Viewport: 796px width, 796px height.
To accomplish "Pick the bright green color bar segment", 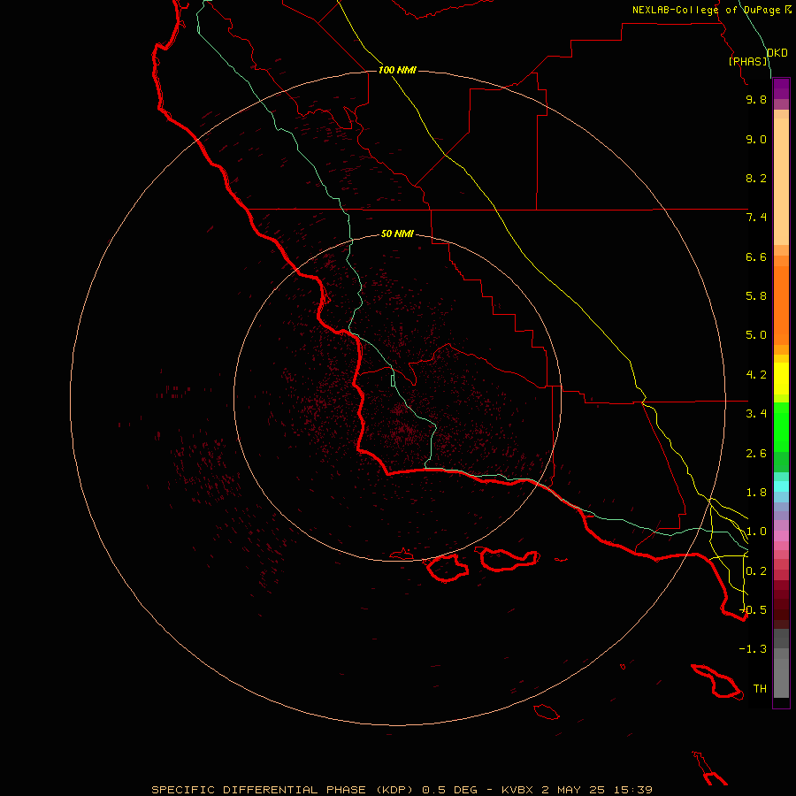I will 781,426.
